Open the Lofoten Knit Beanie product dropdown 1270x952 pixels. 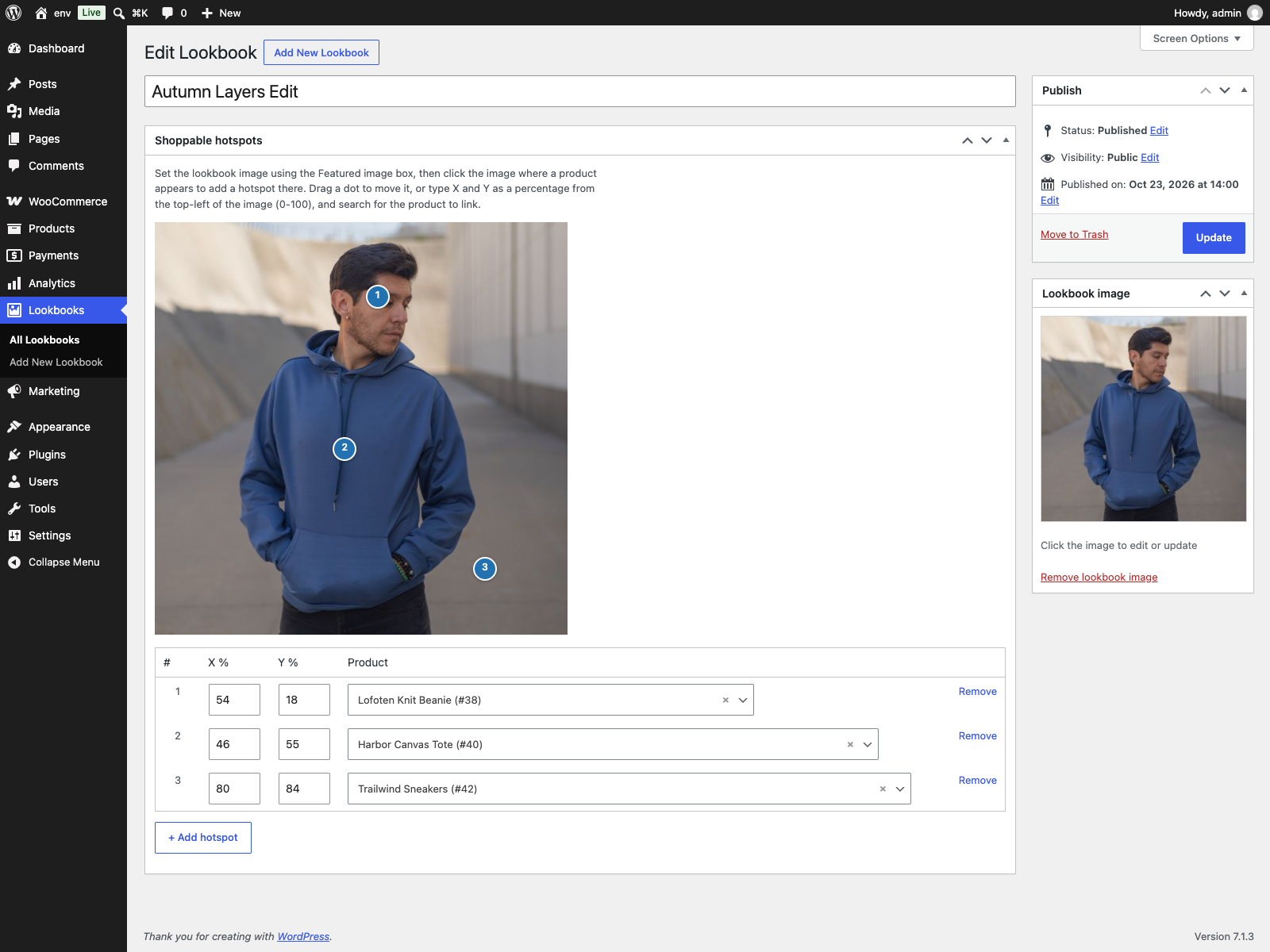pyautogui.click(x=743, y=701)
